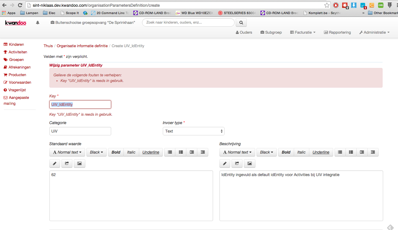Go to Kinderen in the sidebar
This screenshot has width=398, height=230.
pyautogui.click(x=16, y=44)
